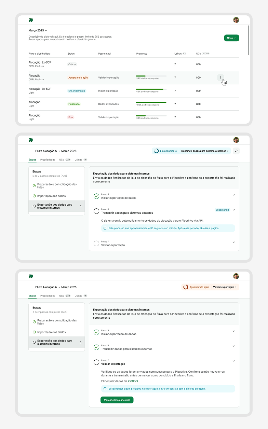
Task: Open the green Novo dropdown button
Action: tap(231, 38)
